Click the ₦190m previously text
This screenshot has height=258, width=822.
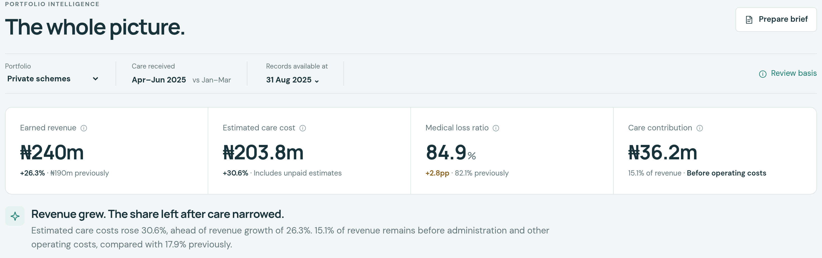tap(80, 173)
